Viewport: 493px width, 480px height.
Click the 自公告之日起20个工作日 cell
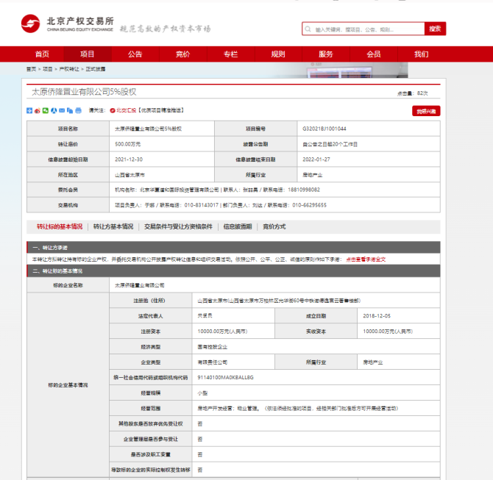(x=330, y=144)
